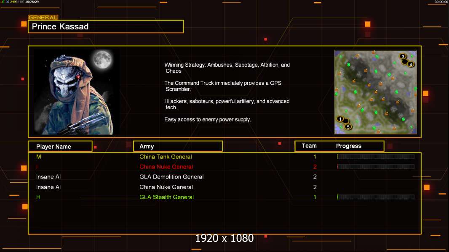Click player H's green loading progress bar
This screenshot has width=449, height=252.
point(376,197)
